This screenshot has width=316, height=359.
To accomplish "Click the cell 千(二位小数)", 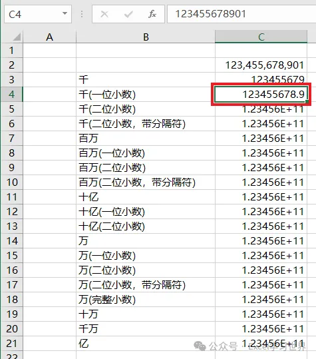I will tap(146, 109).
